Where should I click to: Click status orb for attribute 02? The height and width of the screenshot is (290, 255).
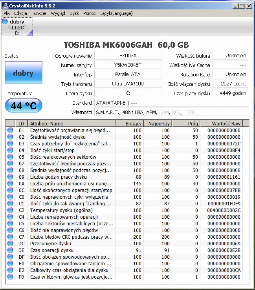10,137
